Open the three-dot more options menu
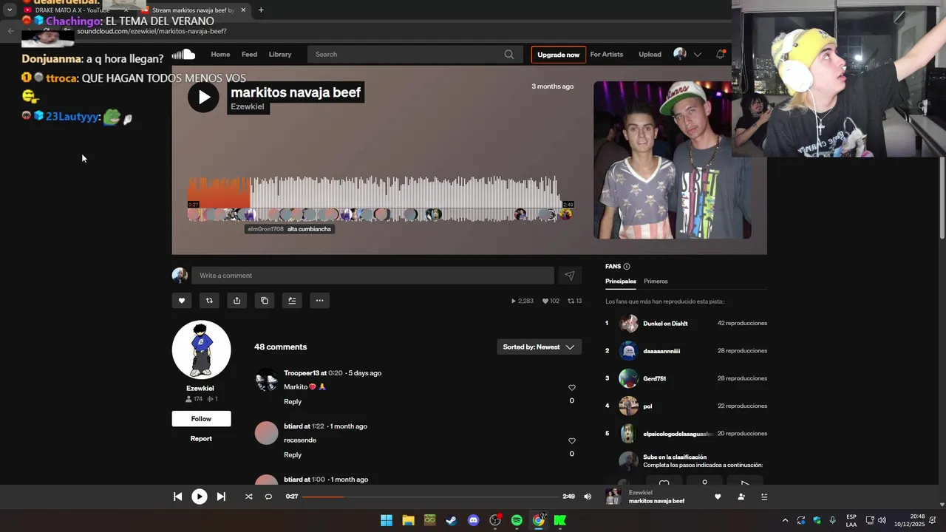This screenshot has width=946, height=532. (x=319, y=301)
